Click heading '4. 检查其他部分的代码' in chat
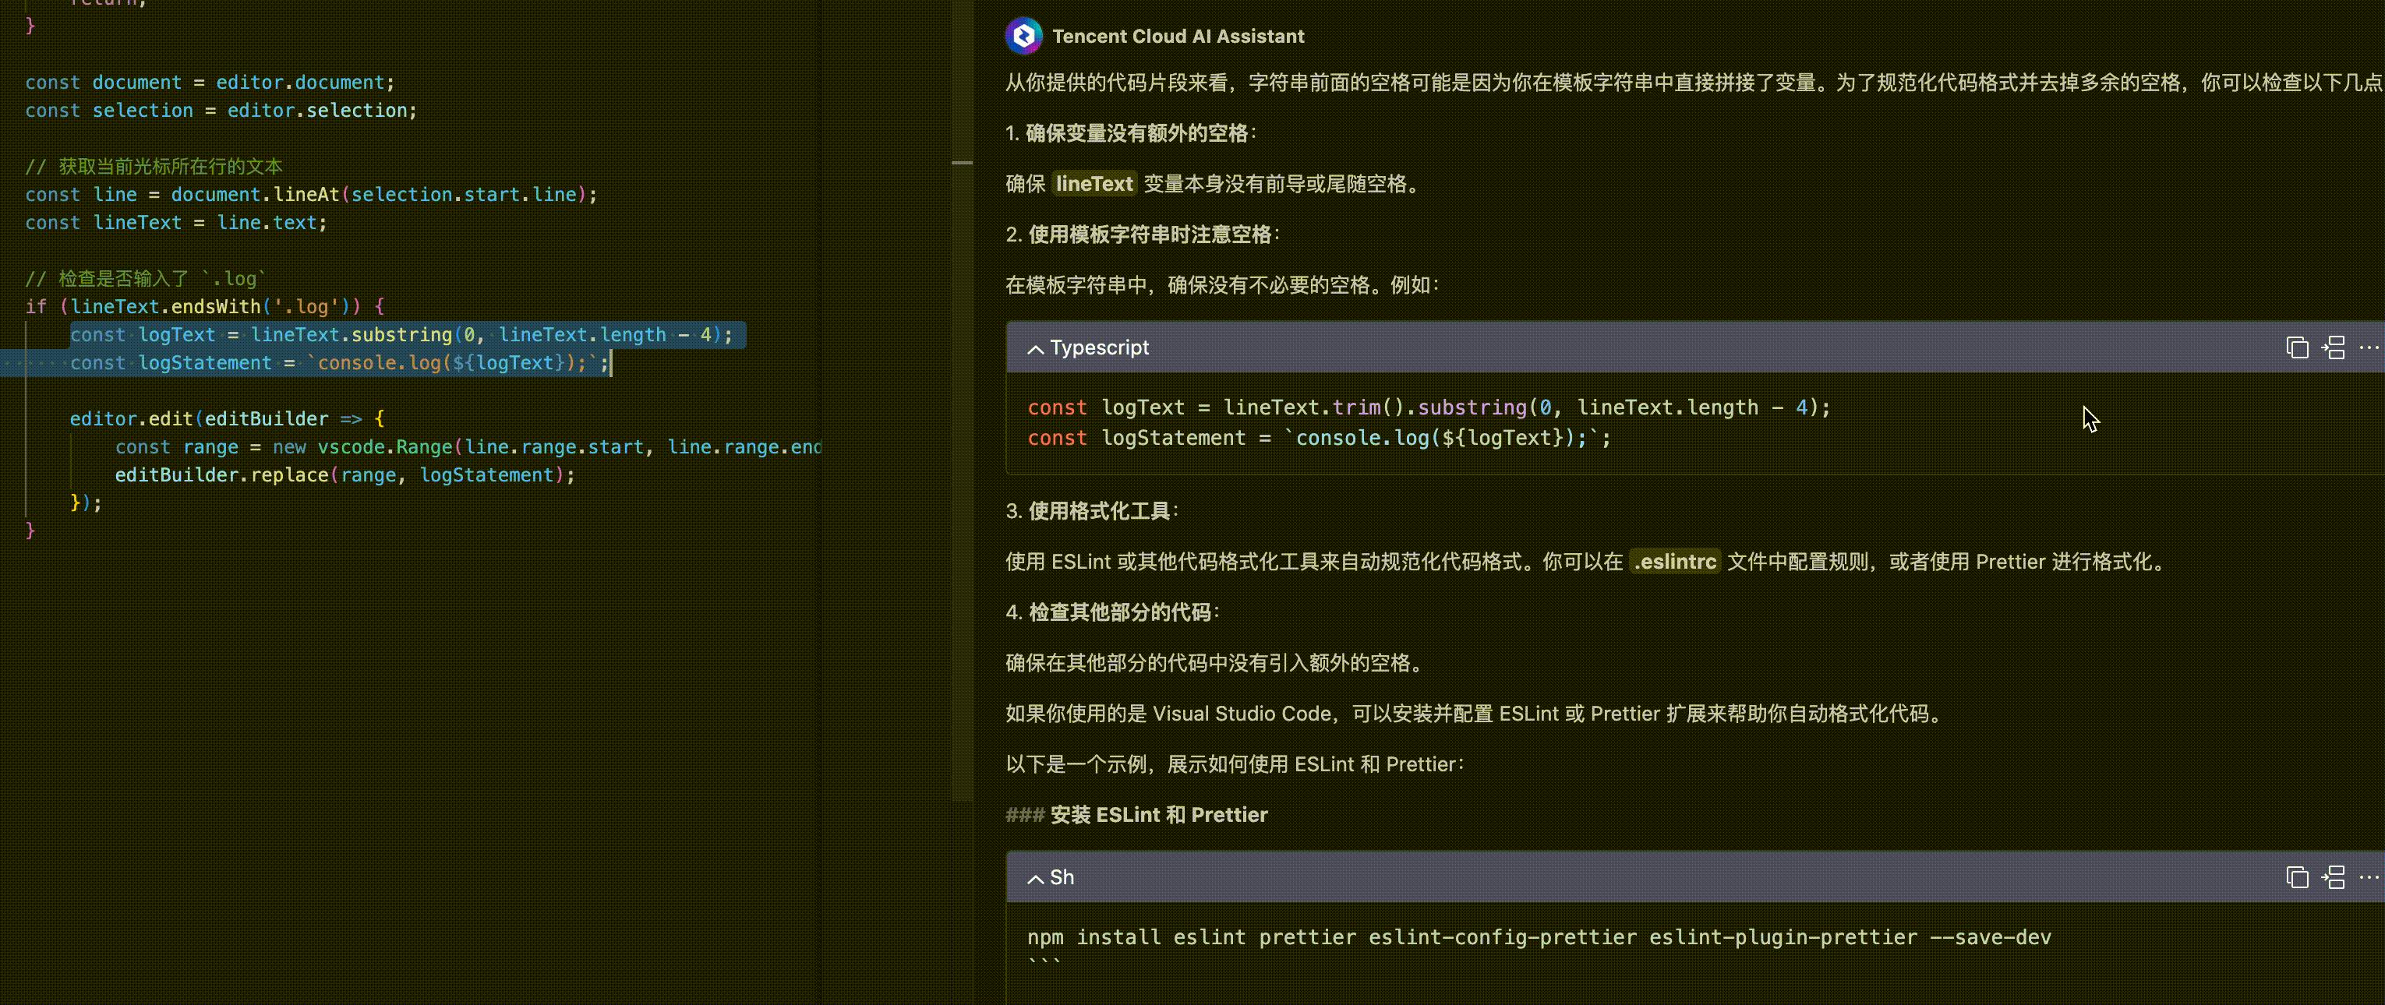Screen dimensions: 2385x1005 (x=1112, y=612)
